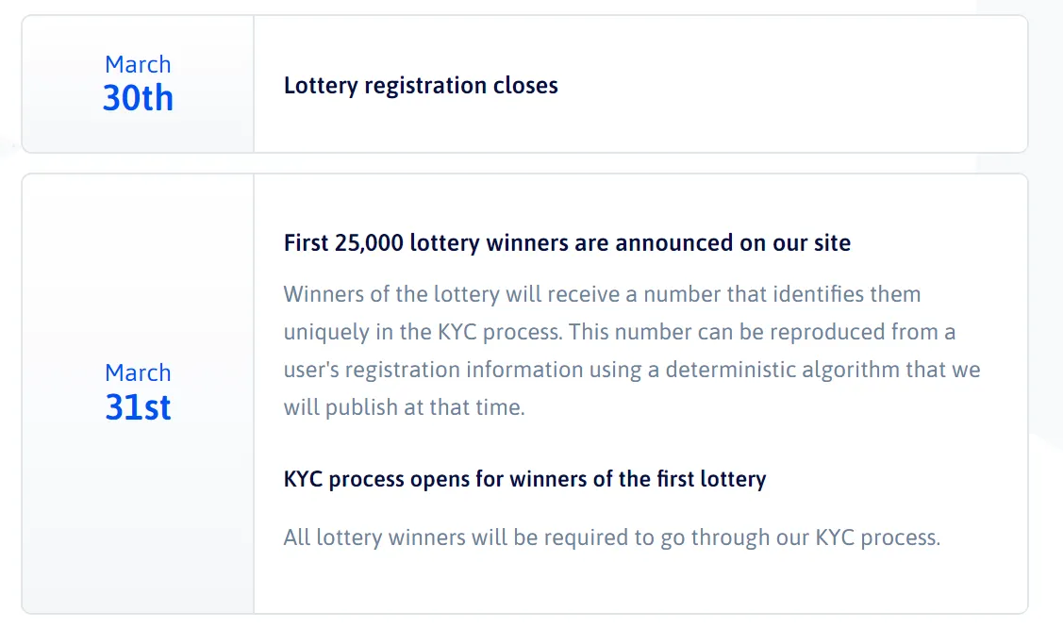Viewport: 1063px width, 628px height.
Task: Click the 'Winners of the lottery will receive' line
Action: click(602, 294)
